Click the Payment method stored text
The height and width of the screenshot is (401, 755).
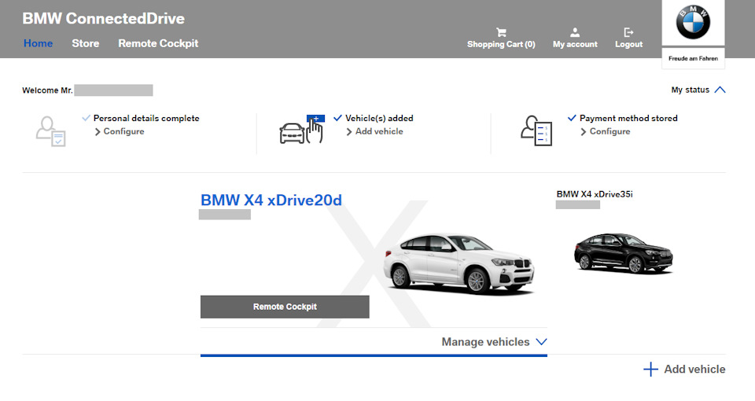[x=628, y=119]
